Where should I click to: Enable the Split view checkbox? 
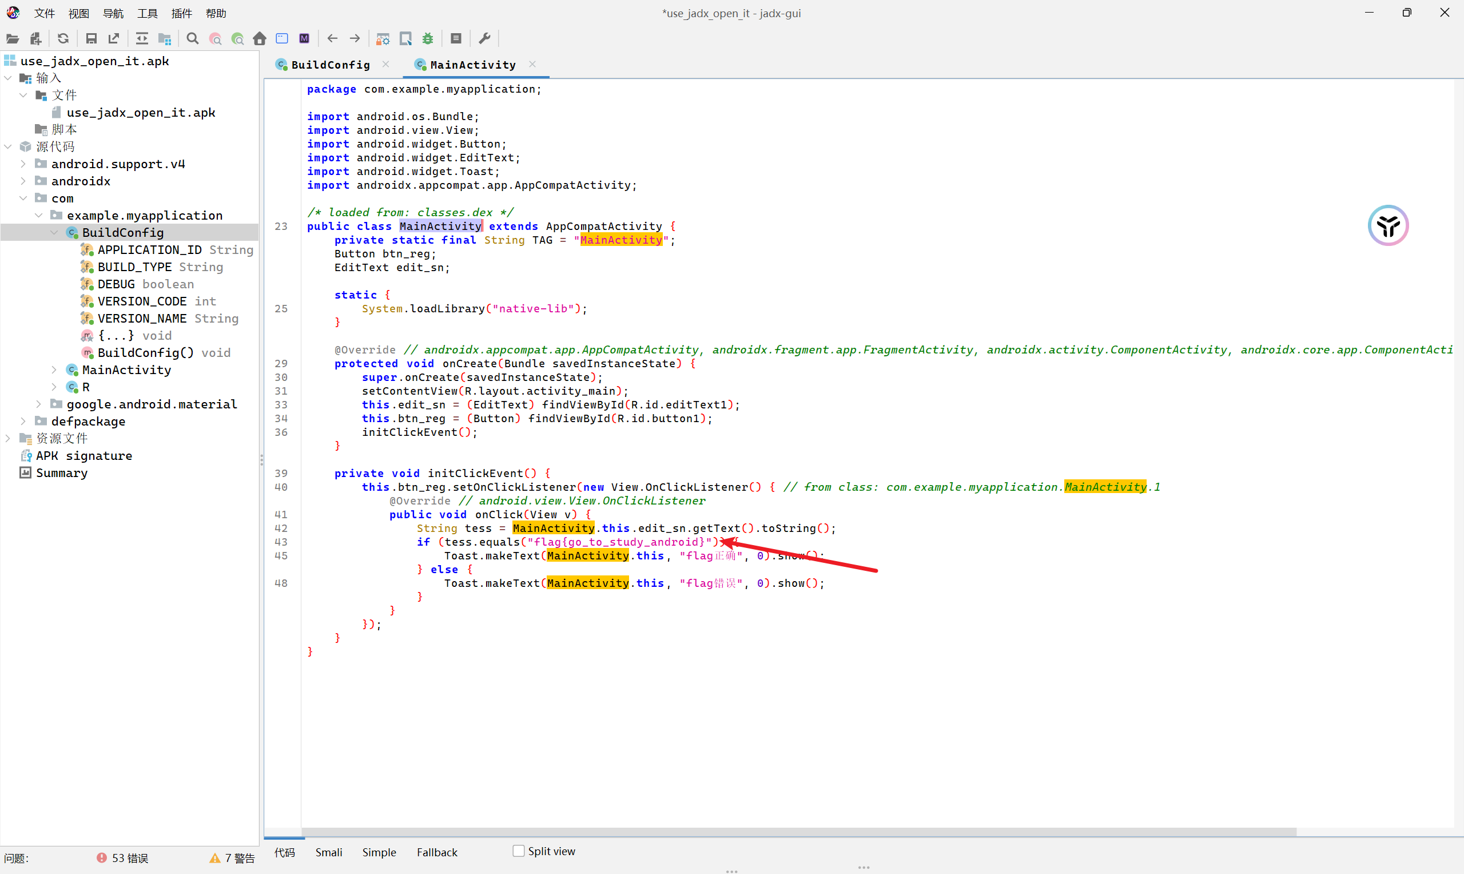[x=519, y=851]
